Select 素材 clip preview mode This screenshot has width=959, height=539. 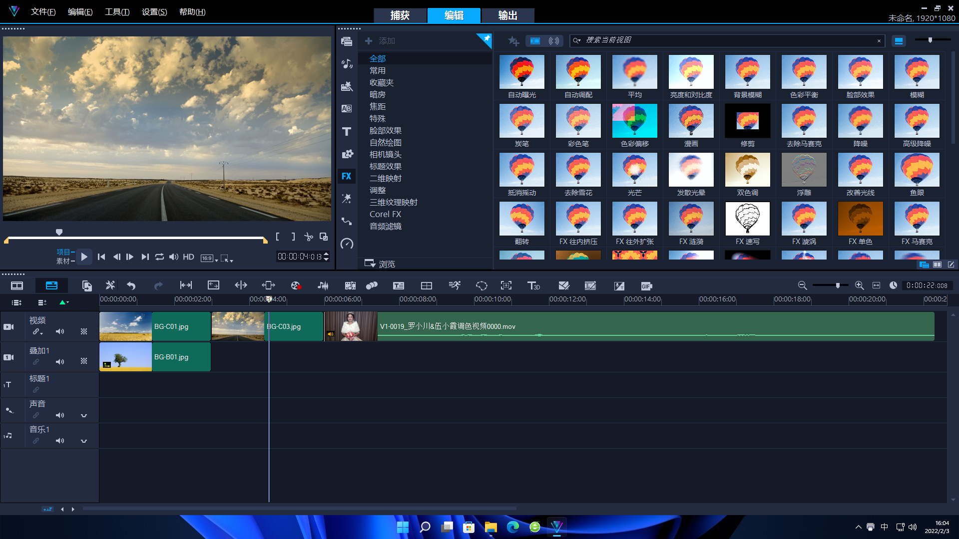pyautogui.click(x=63, y=261)
